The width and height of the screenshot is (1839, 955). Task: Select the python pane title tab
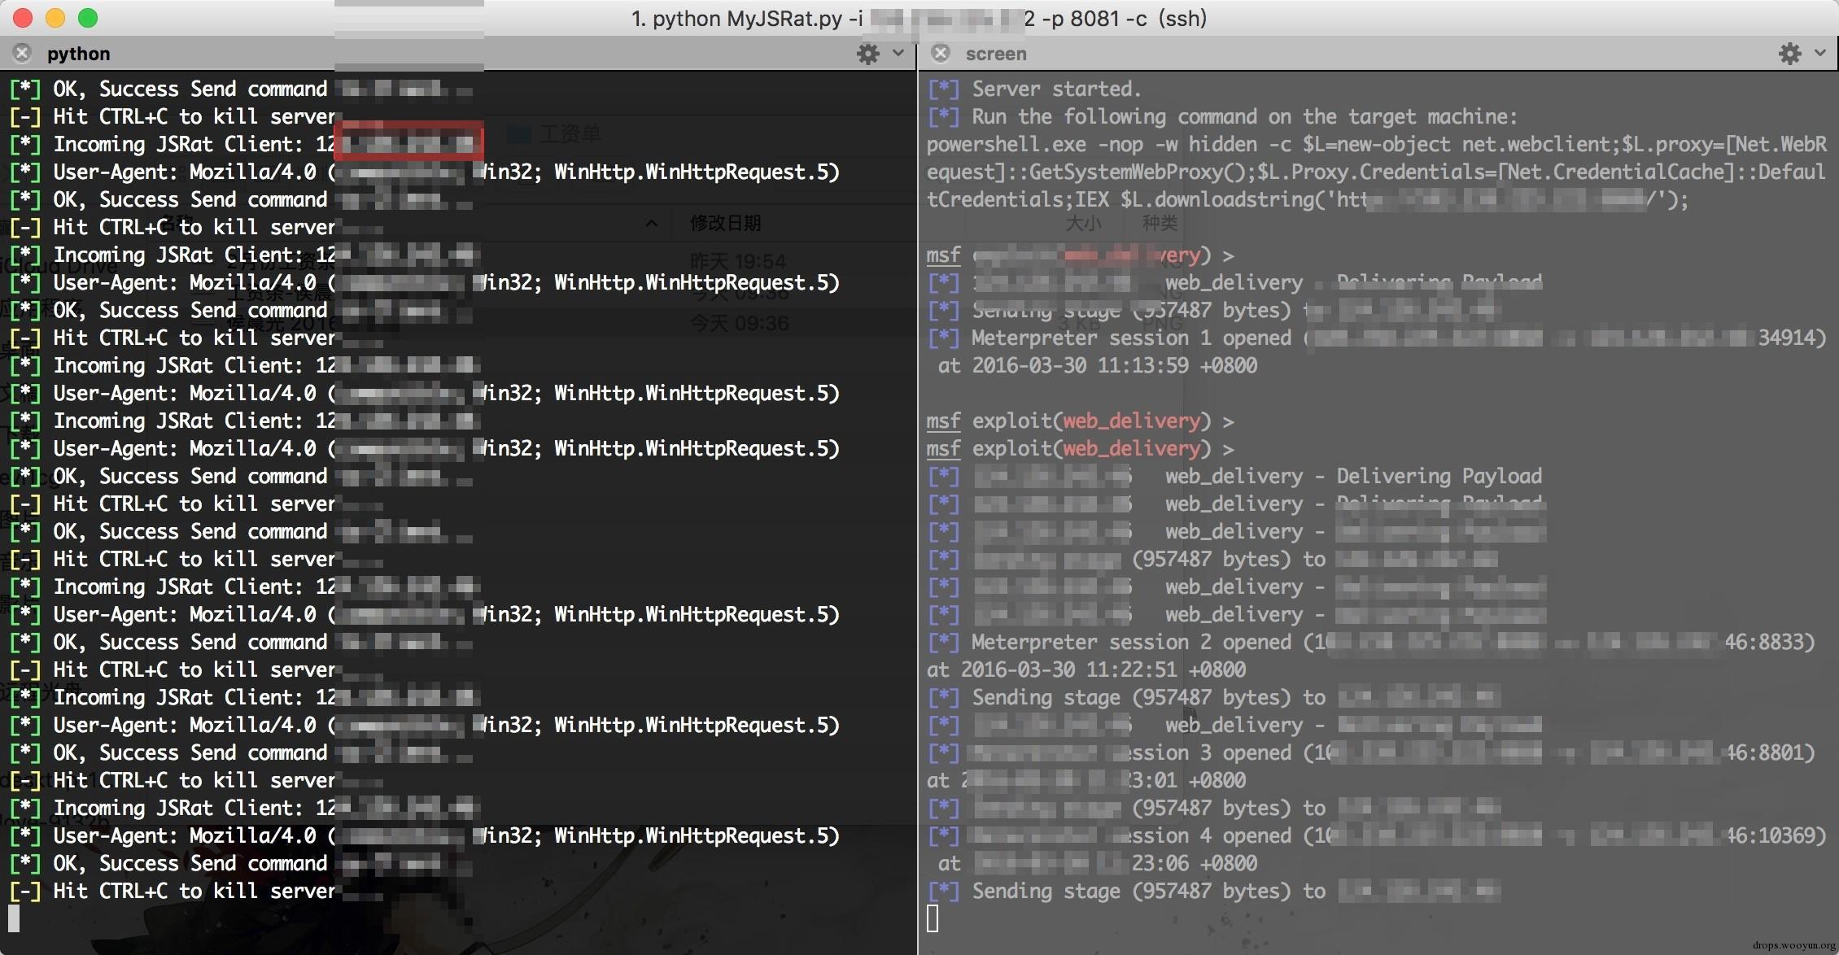(x=78, y=54)
